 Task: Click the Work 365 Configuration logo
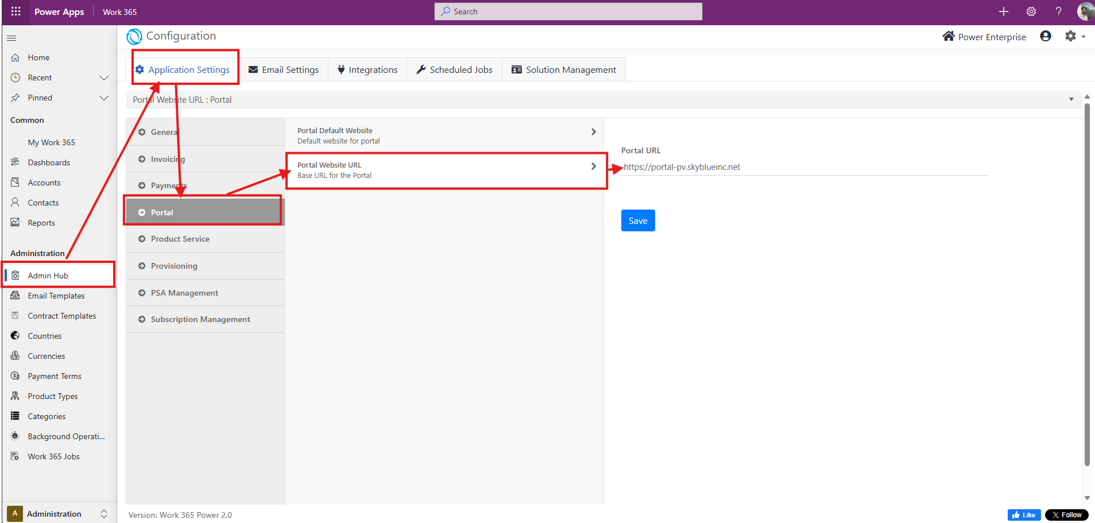pos(134,37)
